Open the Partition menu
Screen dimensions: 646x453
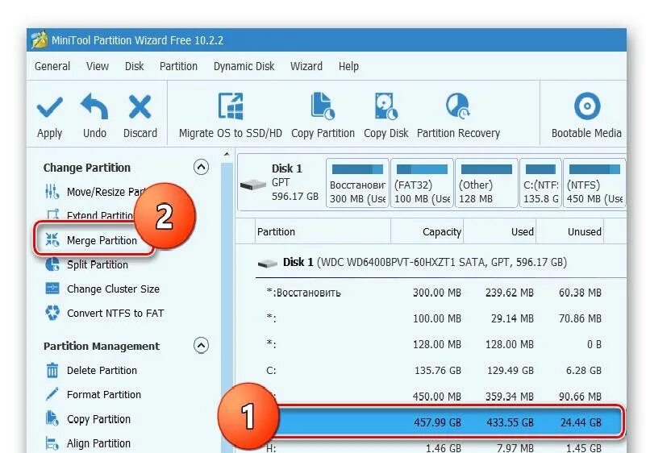coord(178,66)
